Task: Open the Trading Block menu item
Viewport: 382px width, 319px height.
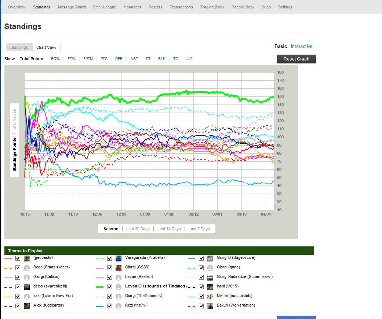Action: pos(212,7)
